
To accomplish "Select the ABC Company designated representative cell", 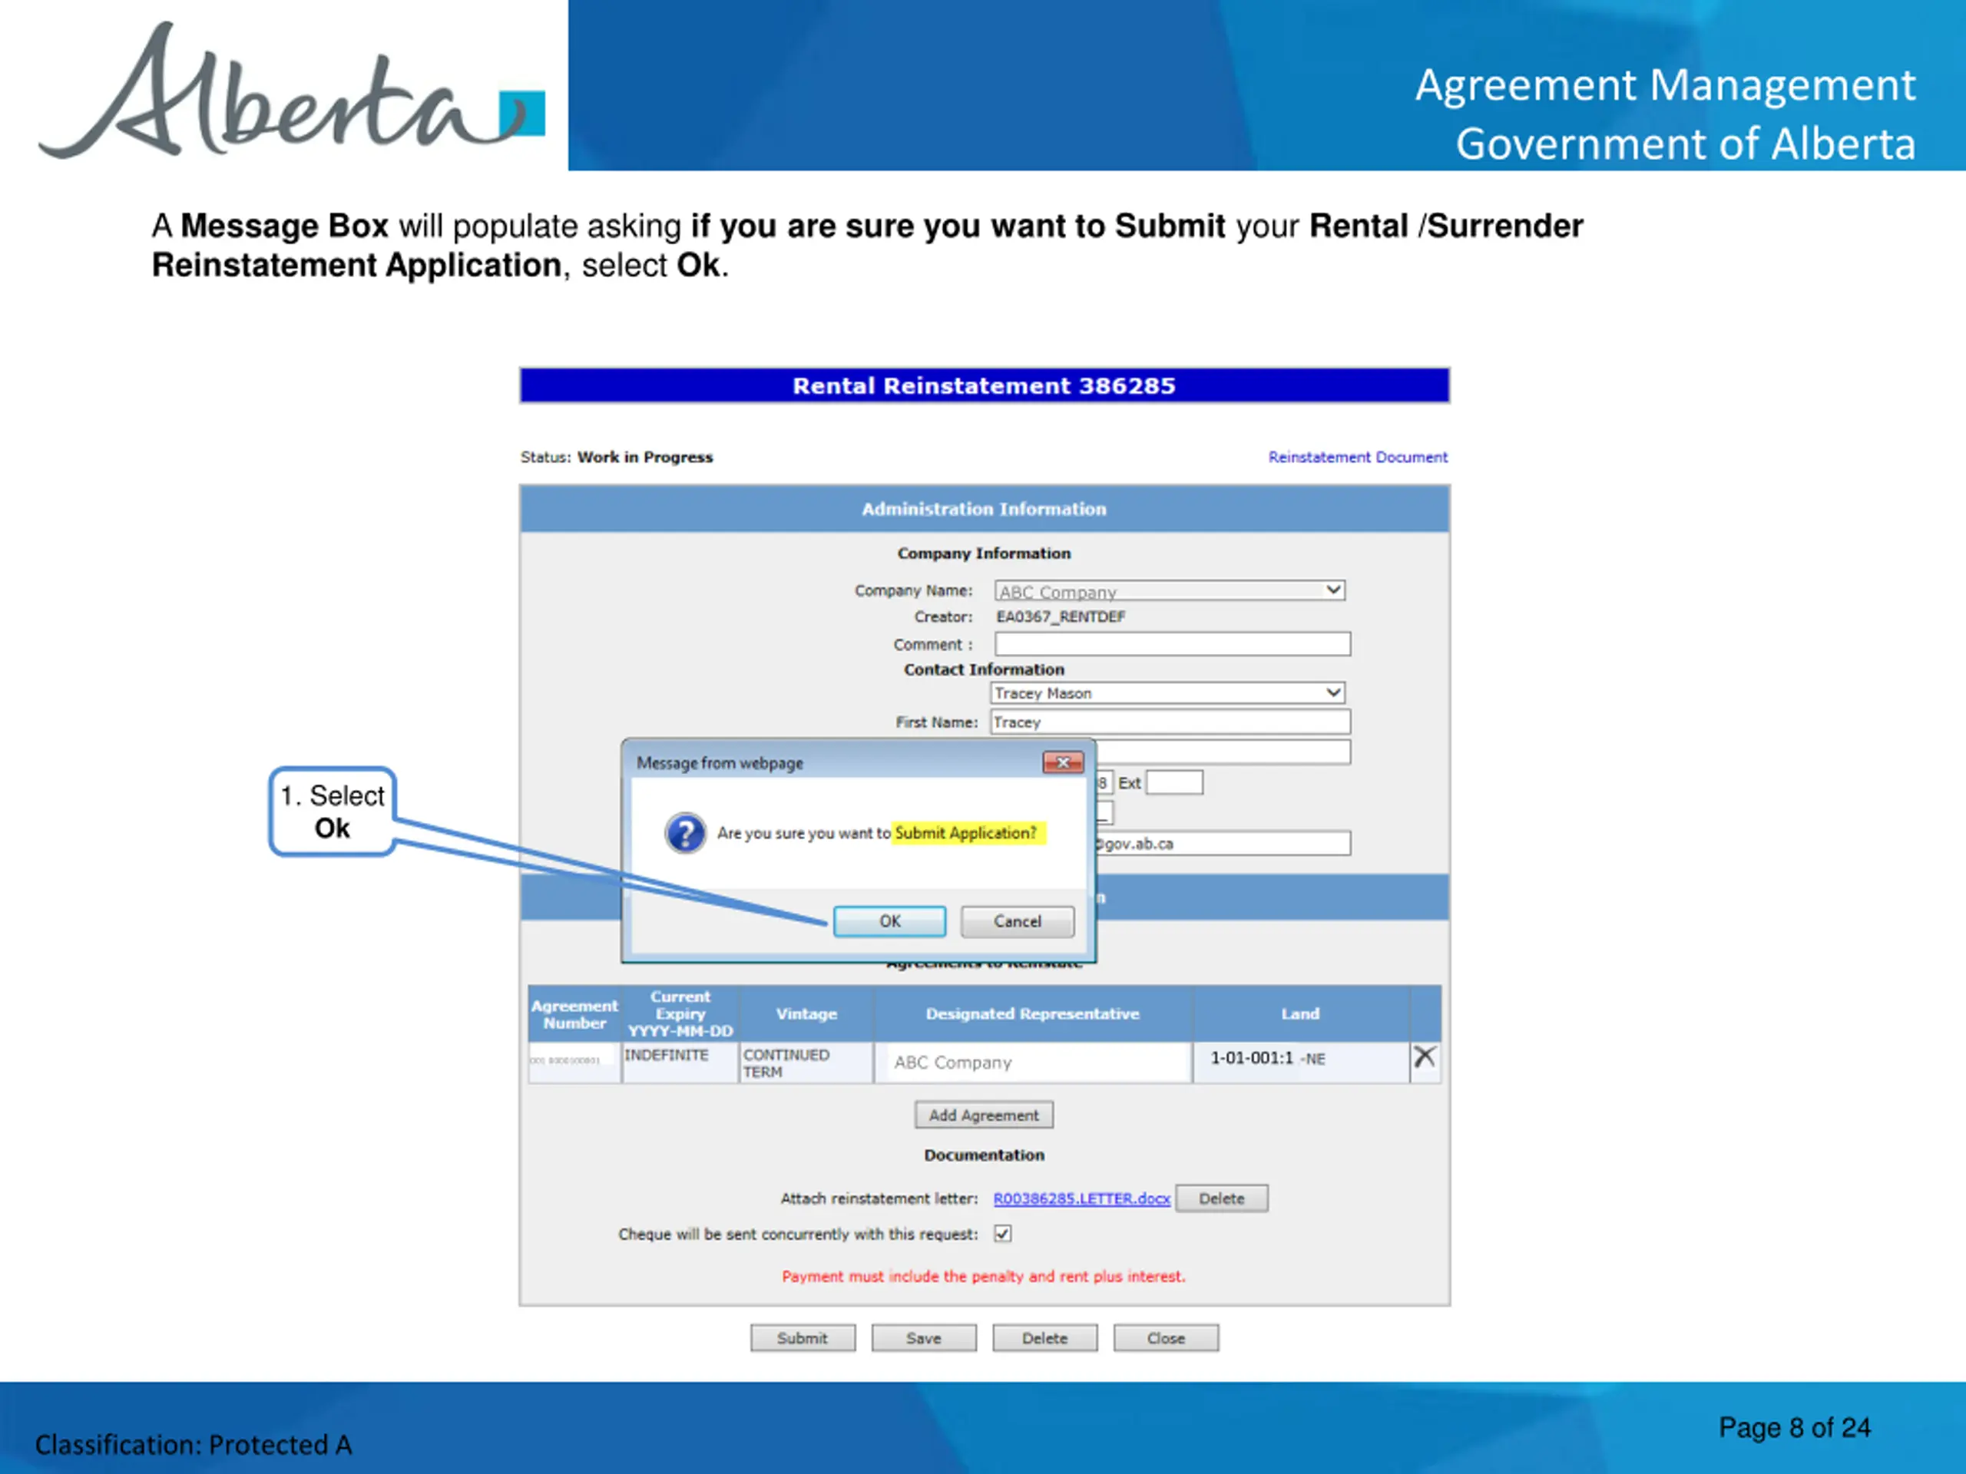I will pos(1033,1063).
